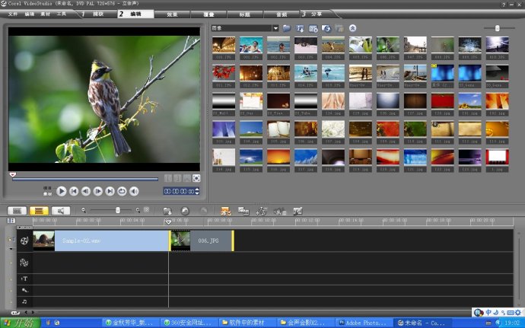Click the Play button under the preview
Viewport: 525px width, 328px height.
(62, 191)
